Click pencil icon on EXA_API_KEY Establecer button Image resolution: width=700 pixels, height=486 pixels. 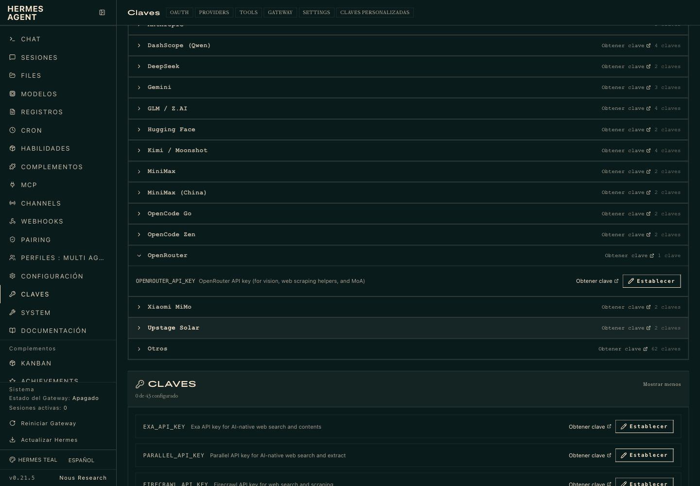pyautogui.click(x=624, y=426)
